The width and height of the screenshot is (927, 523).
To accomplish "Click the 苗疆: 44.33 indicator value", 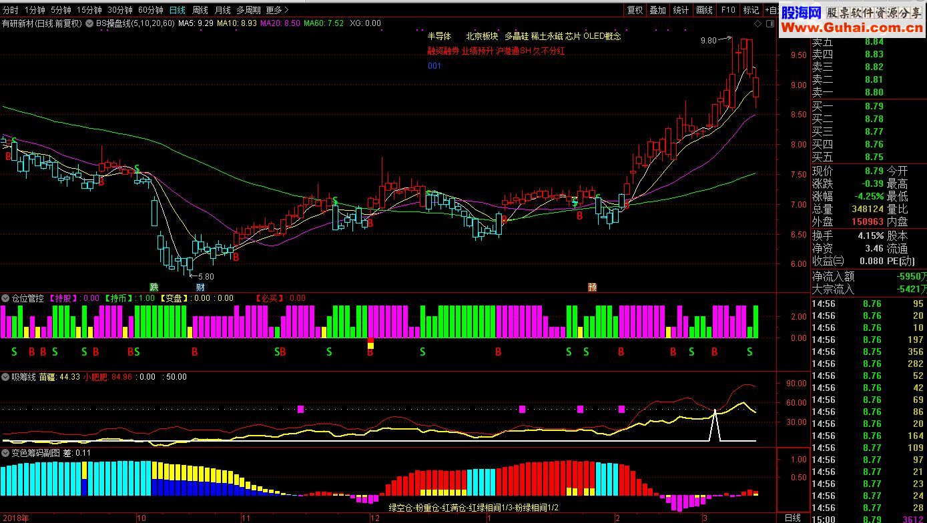I will (x=59, y=377).
